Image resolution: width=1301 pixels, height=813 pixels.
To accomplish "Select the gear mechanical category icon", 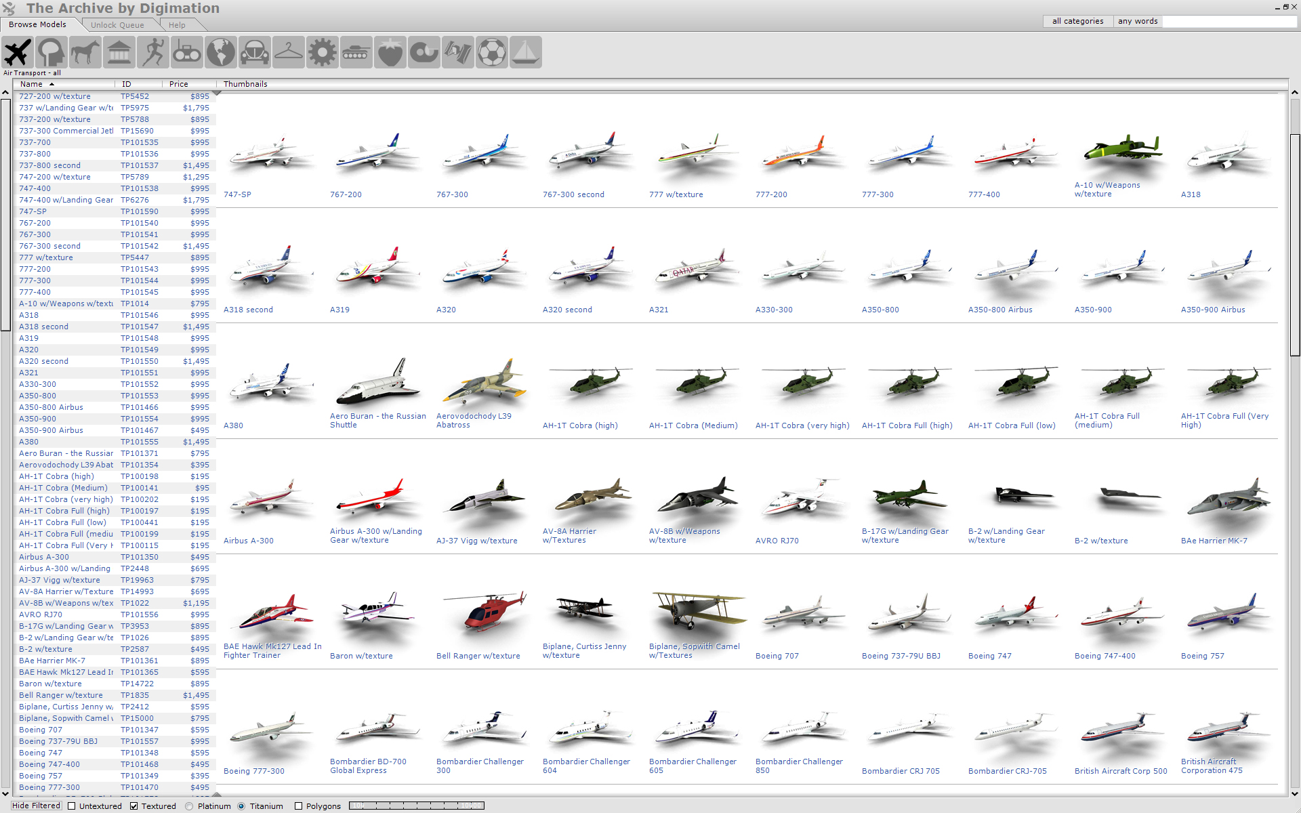I will [x=322, y=52].
